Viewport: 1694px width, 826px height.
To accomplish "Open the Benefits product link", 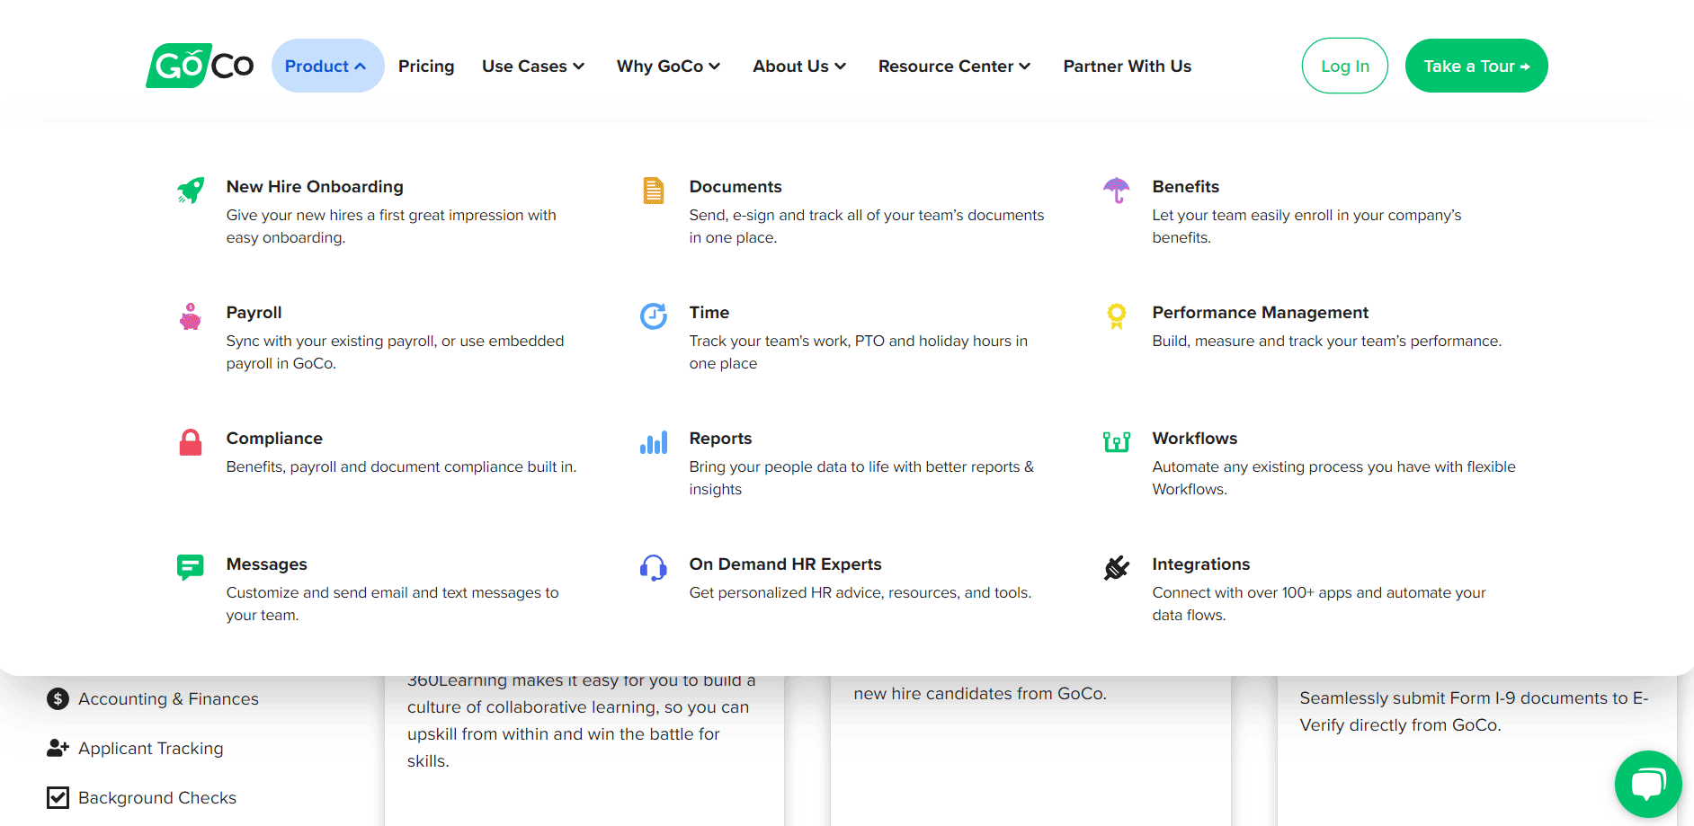I will 1186,186.
